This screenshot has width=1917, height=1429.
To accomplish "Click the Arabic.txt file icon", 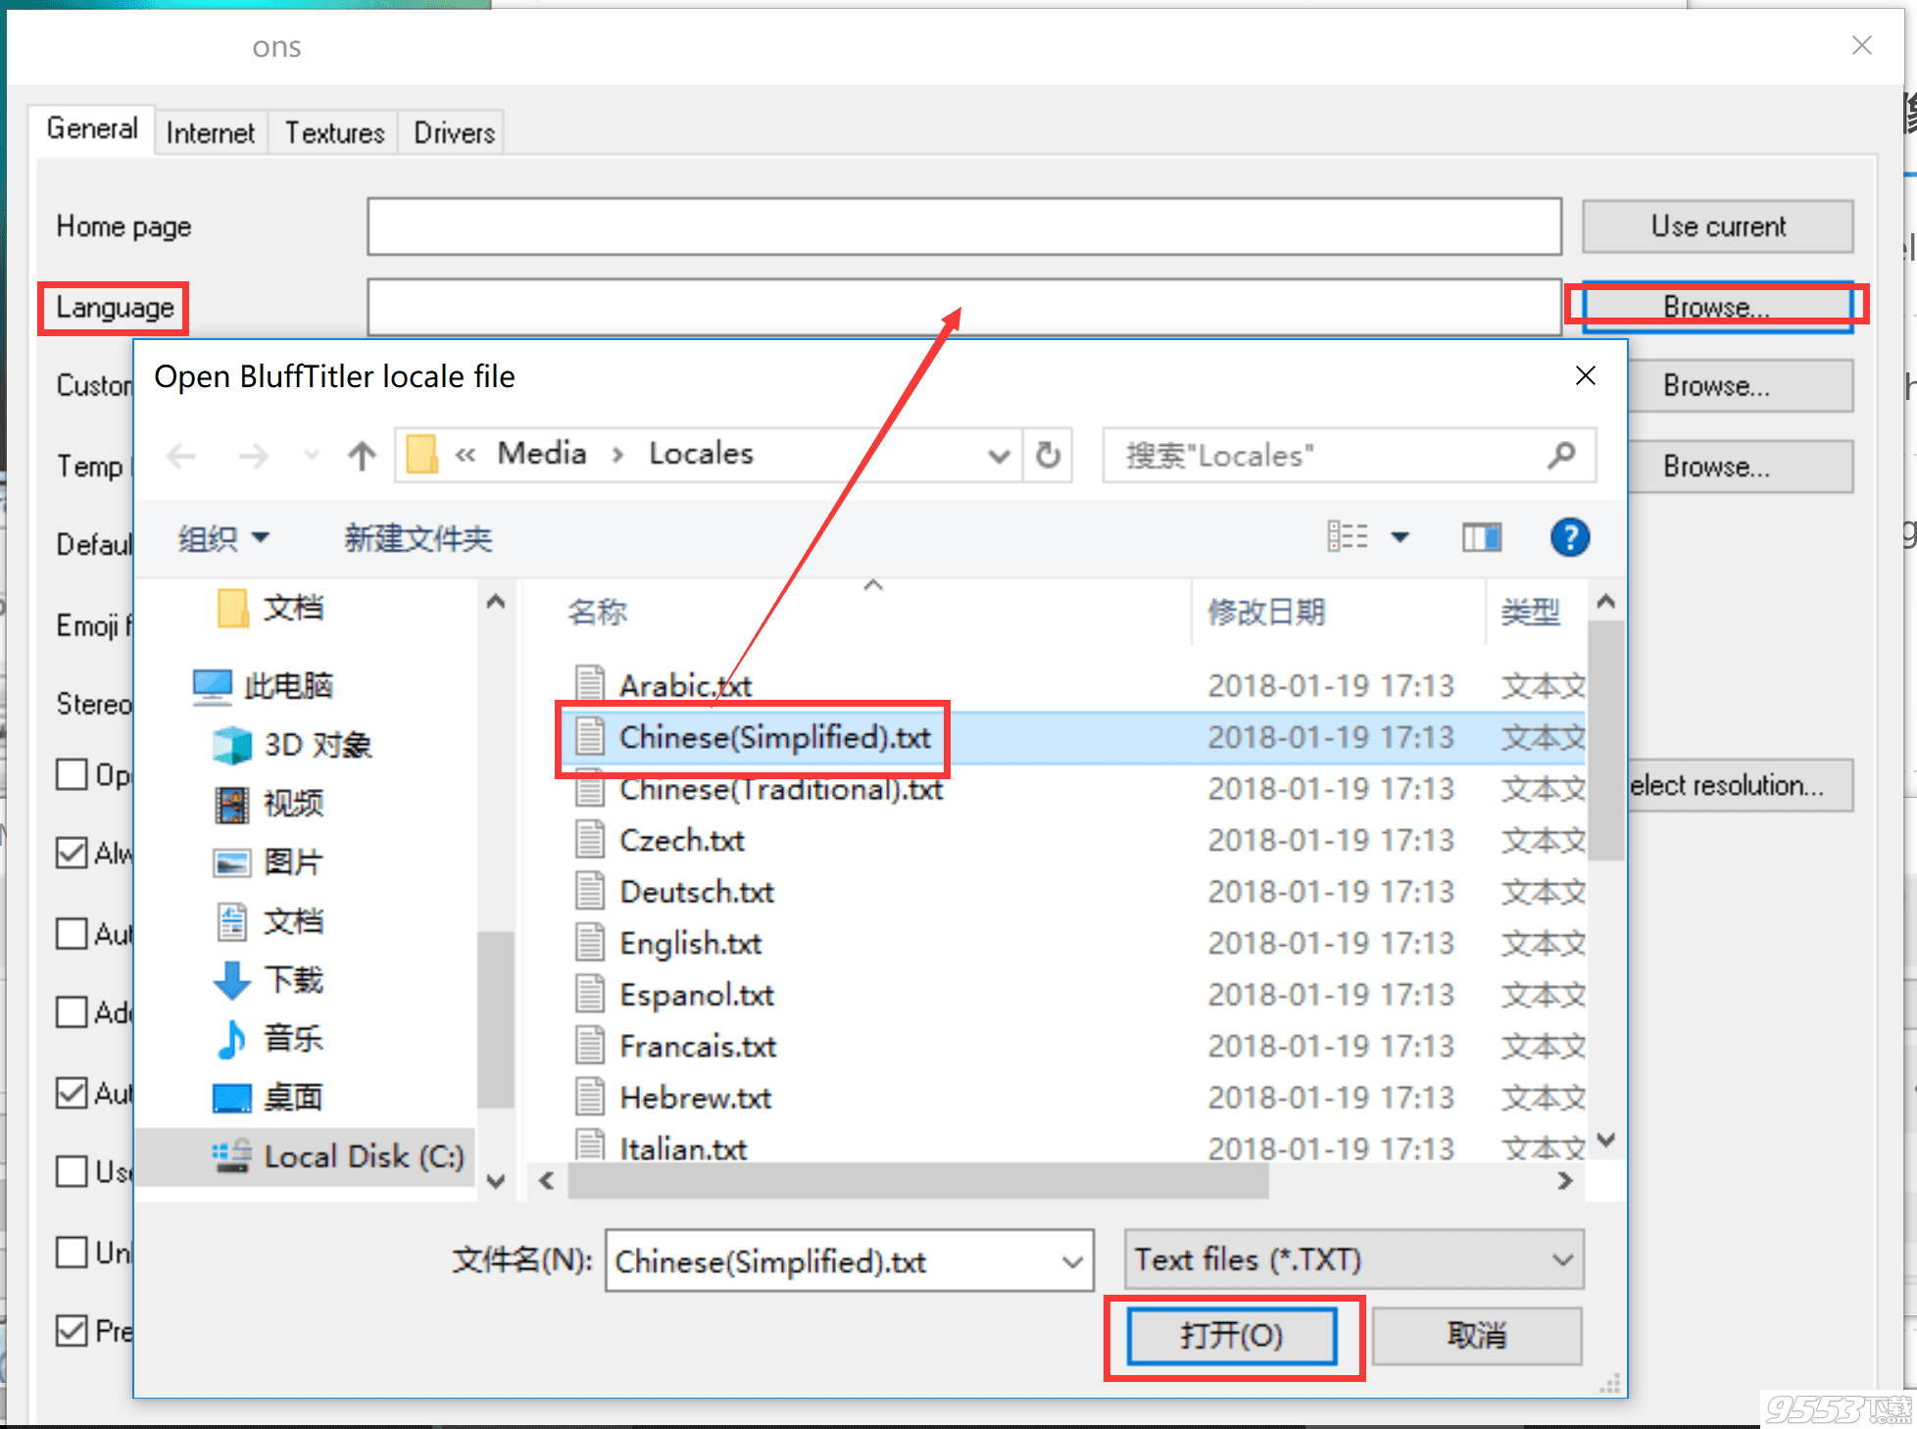I will (x=590, y=684).
